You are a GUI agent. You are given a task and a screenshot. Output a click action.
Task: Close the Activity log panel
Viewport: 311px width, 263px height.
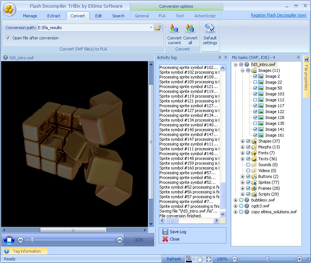pyautogui.click(x=226, y=57)
